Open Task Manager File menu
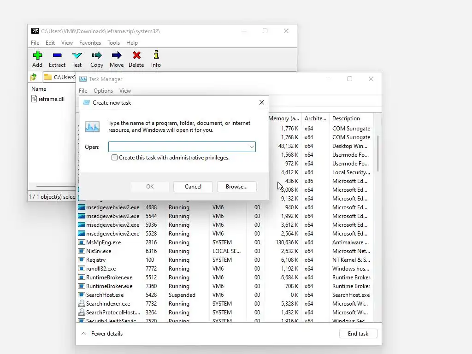472x354 pixels. point(83,91)
